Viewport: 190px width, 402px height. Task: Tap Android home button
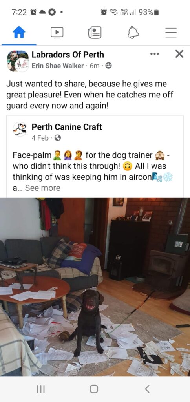pyautogui.click(x=94, y=389)
